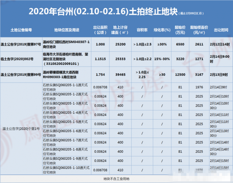Click the 临土告字[2020]002号 announcement cell

coord(21,58)
